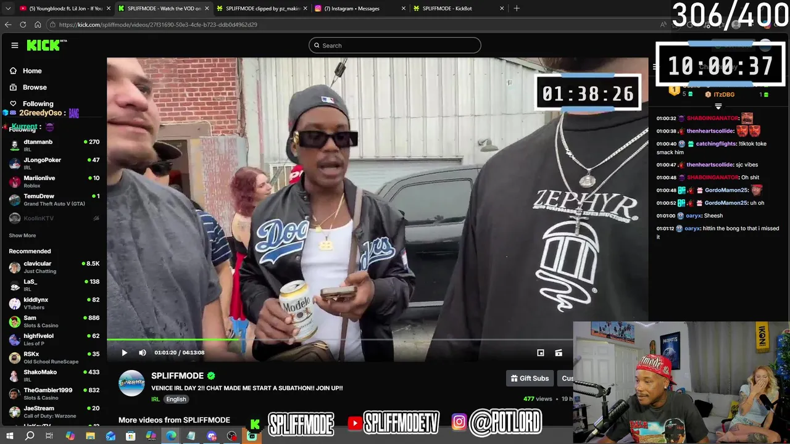Screen dimensions: 790x444
Task: Switch to Instagram Messages tab
Action: point(360,9)
